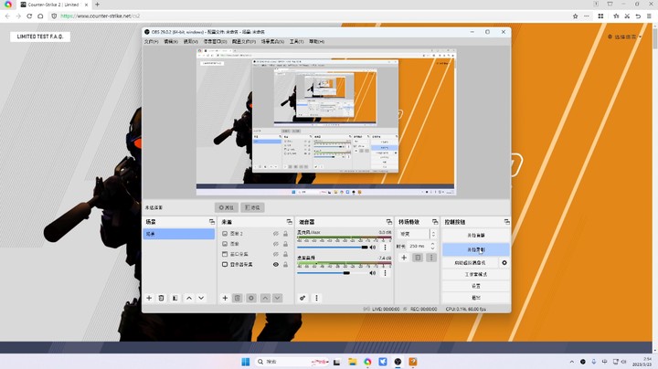Open three-dot options for Mic/Aux channel
The image size is (658, 369).
386,248
